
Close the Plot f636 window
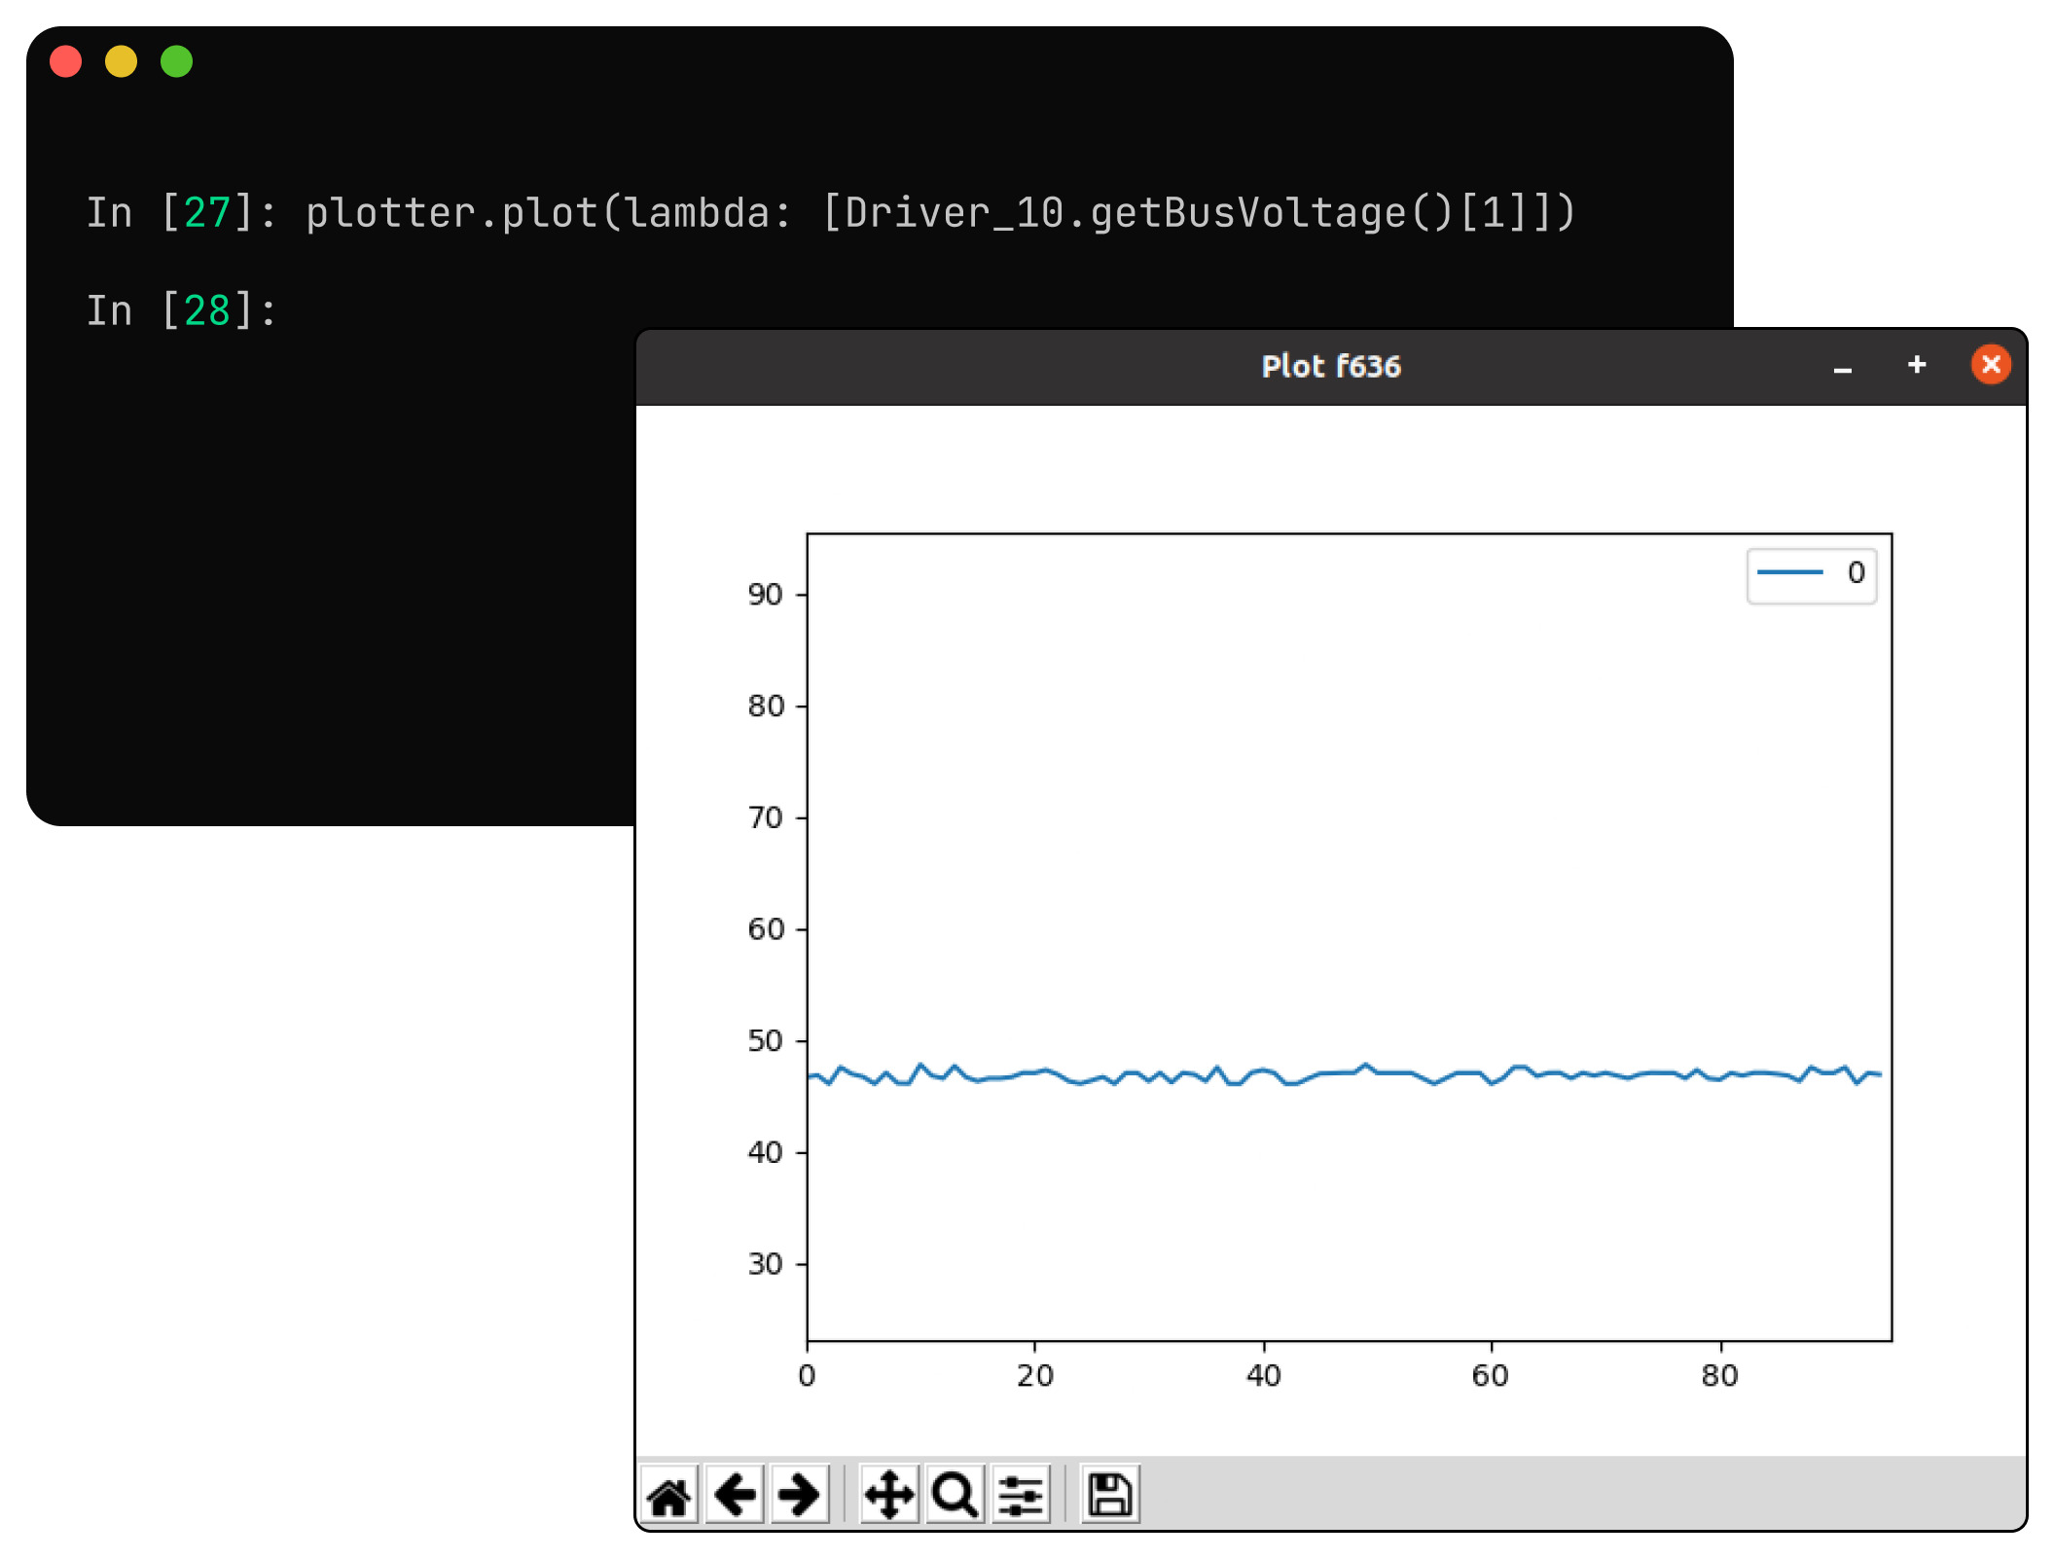(1991, 365)
